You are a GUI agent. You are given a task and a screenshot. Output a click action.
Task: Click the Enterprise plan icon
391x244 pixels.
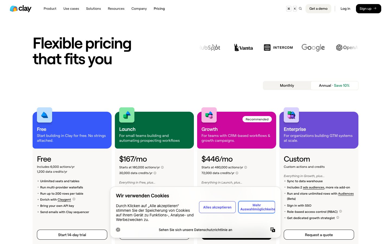point(291,115)
